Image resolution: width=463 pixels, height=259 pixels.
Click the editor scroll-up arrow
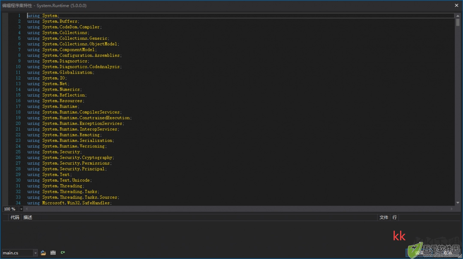457,16
